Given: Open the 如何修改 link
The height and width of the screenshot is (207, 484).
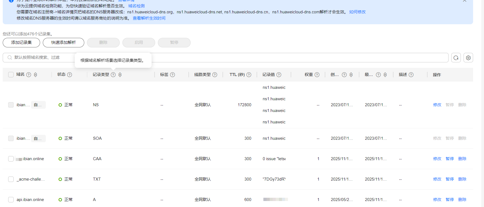Looking at the screenshot, I should 357,12.
